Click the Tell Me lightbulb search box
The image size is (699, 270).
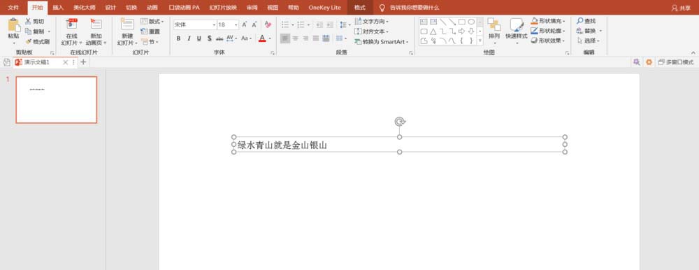(409, 8)
